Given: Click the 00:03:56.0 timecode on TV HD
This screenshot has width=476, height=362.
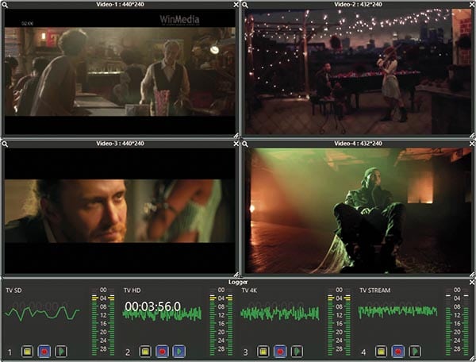Looking at the screenshot, I should point(152,306).
